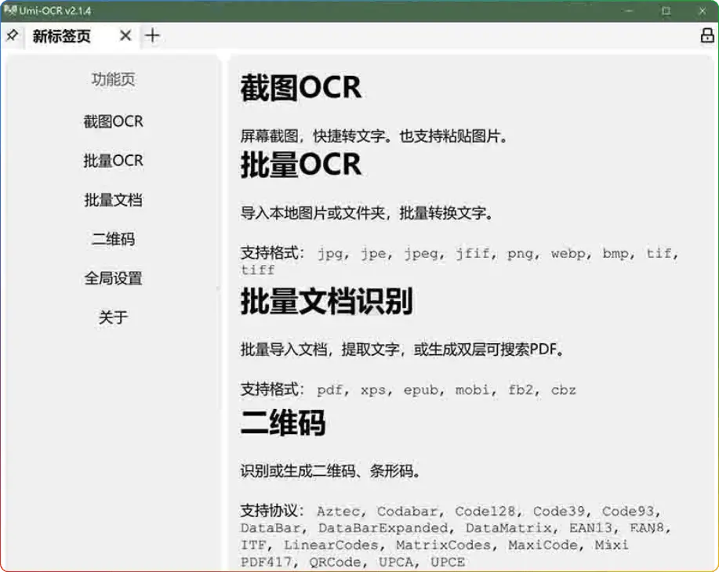719x572 pixels.
Task: Close the Umi-OCR window
Action: tap(702, 11)
